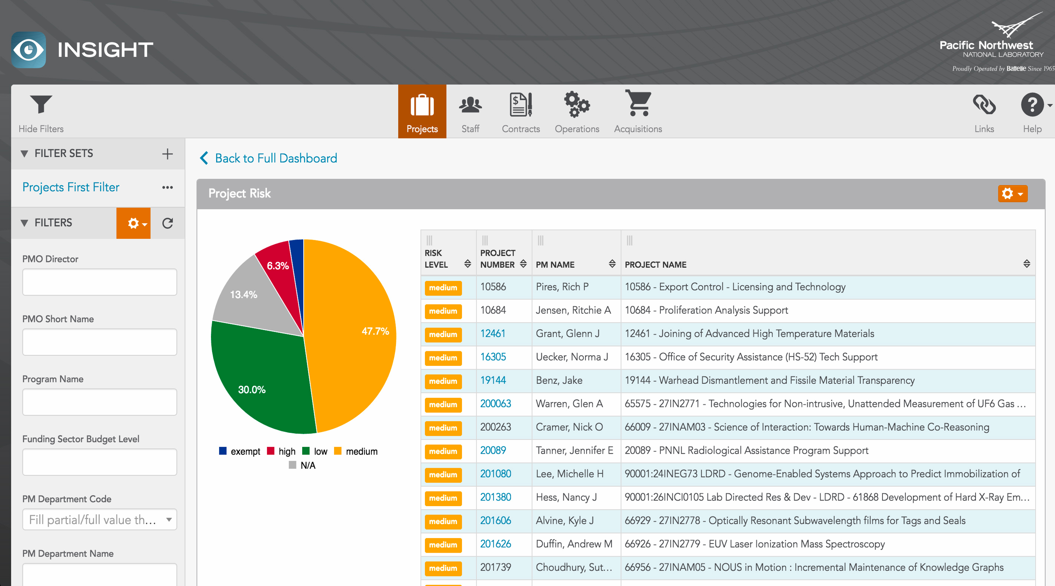
Task: Open the Acquisitions tab
Action: pos(638,111)
